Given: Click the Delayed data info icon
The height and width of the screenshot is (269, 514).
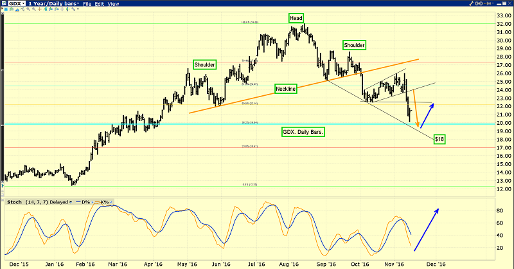Looking at the screenshot, I should click(71, 202).
